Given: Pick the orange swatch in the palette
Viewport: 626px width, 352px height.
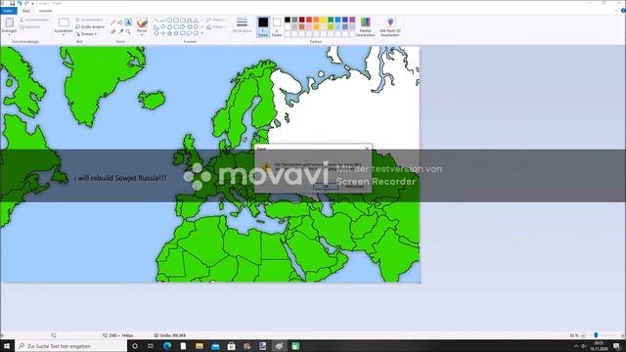Looking at the screenshot, I should pyautogui.click(x=316, y=20).
